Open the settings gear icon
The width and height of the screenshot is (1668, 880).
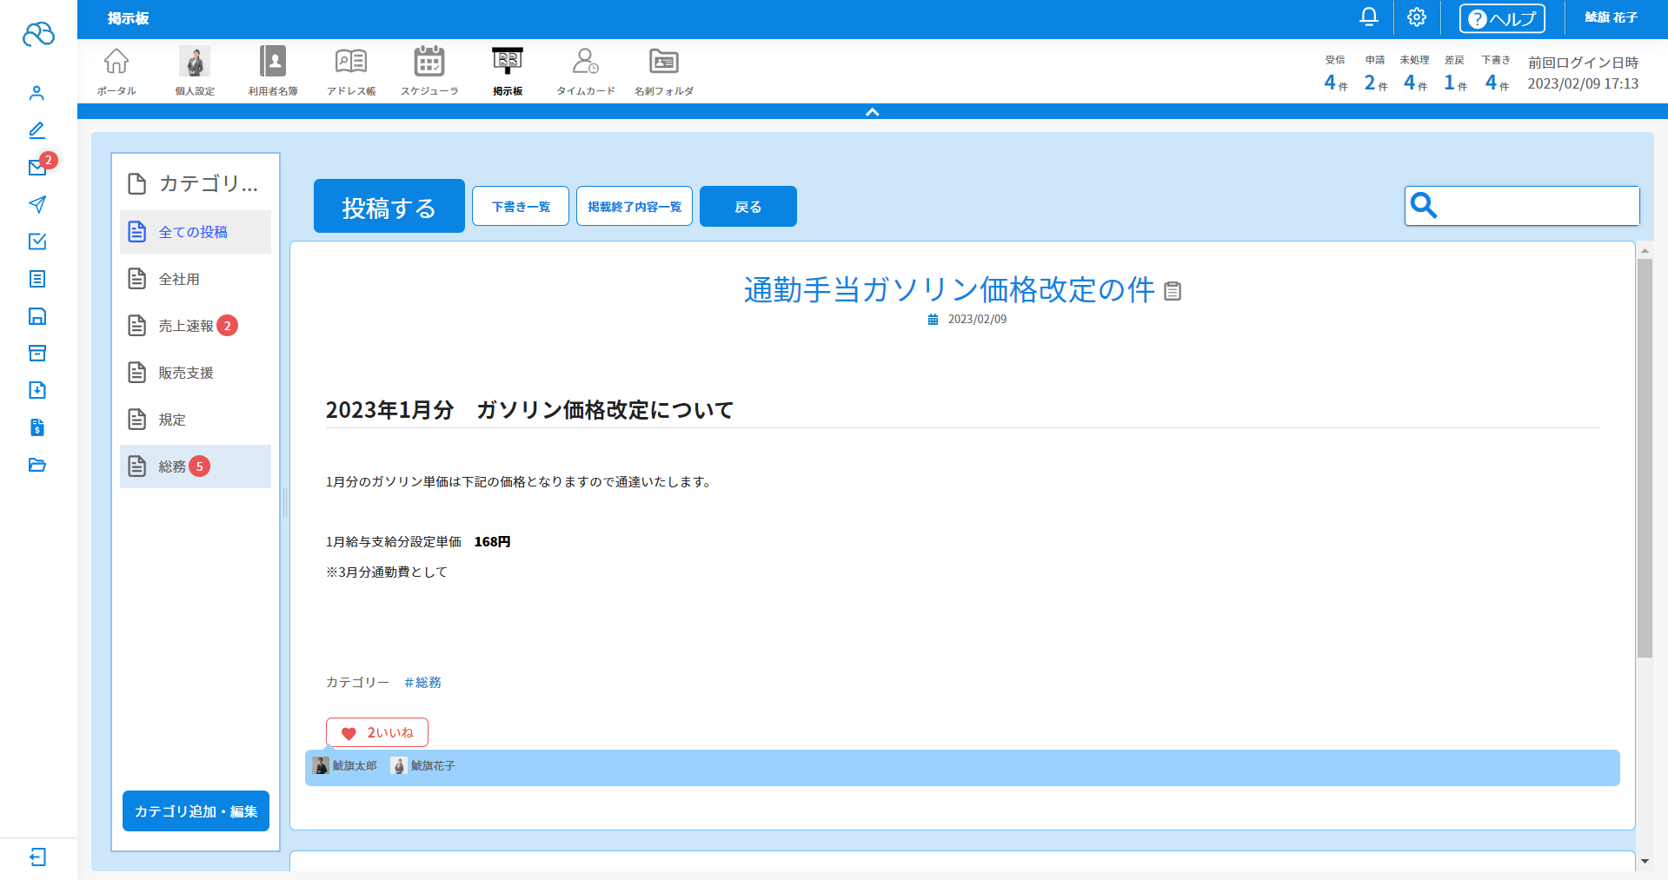coord(1416,17)
